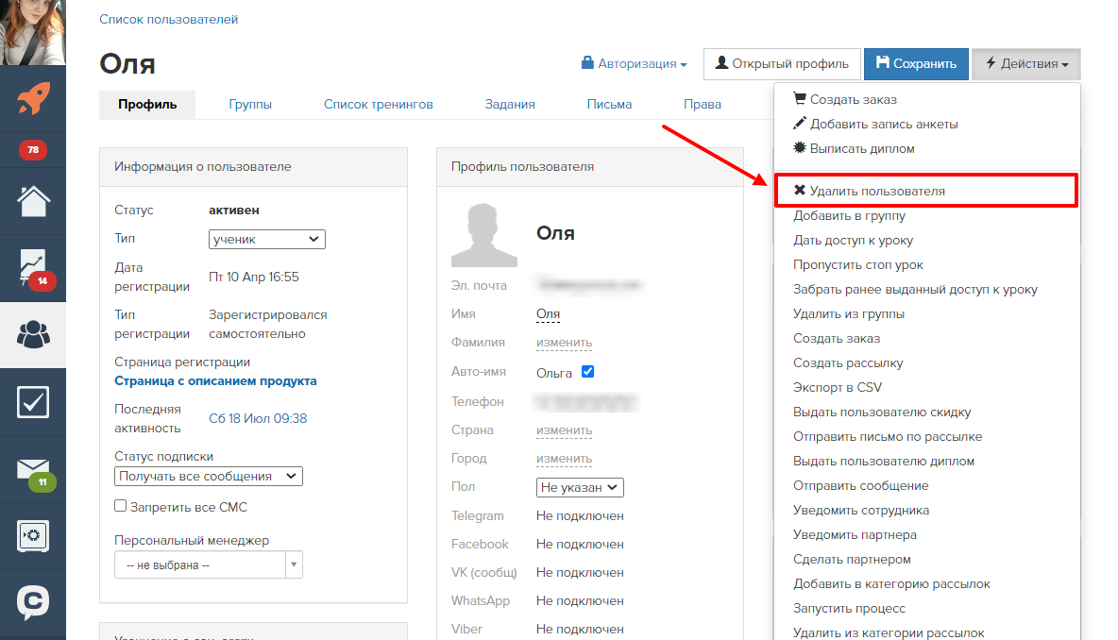Image resolution: width=1118 pixels, height=640 pixels.
Task: Select Сделать партнером menu item
Action: tap(852, 560)
